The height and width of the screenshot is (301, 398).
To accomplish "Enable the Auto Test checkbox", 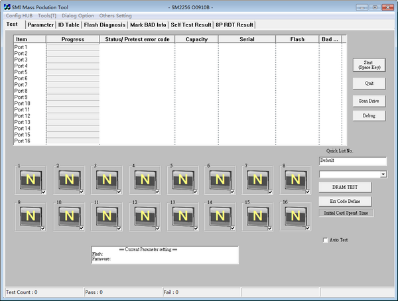I will pos(325,240).
